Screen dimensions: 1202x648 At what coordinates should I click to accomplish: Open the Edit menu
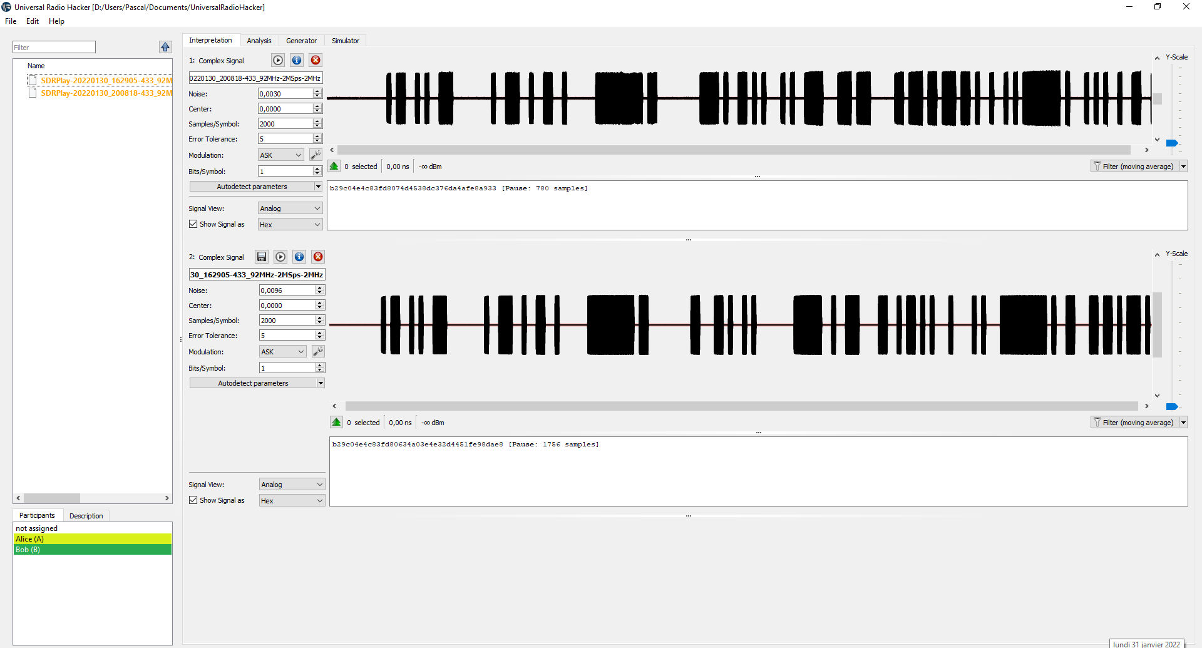tap(33, 21)
